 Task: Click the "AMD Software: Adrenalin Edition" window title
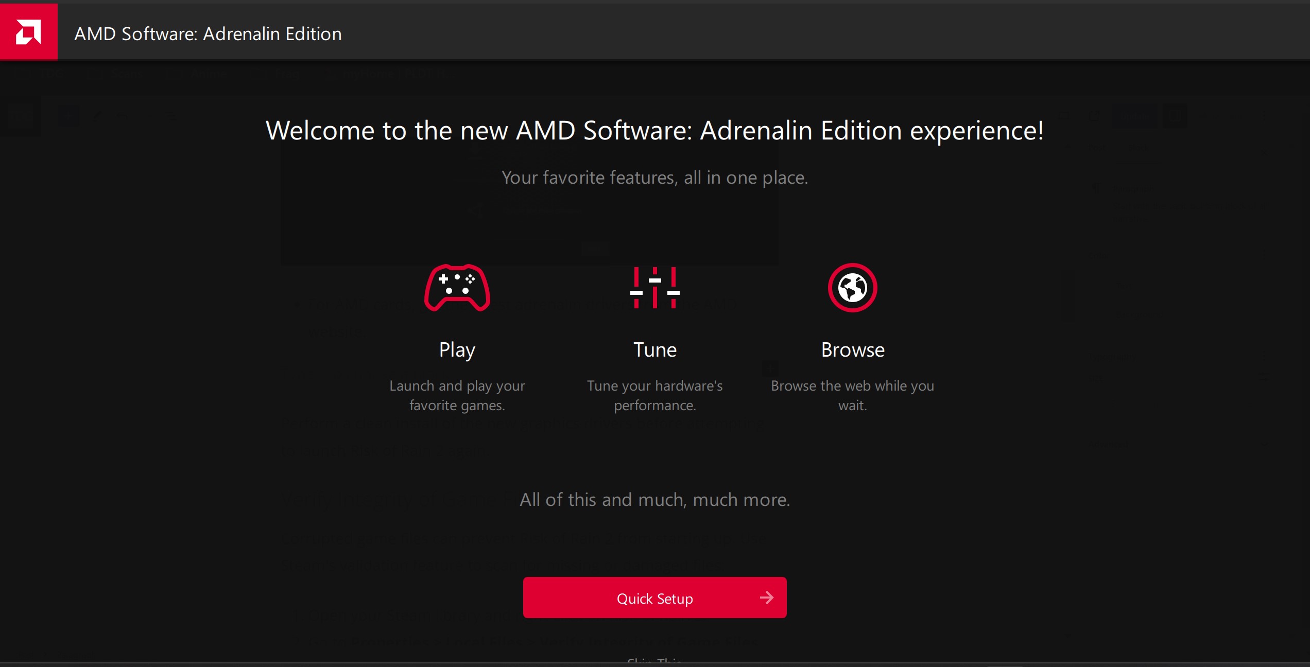tap(208, 34)
